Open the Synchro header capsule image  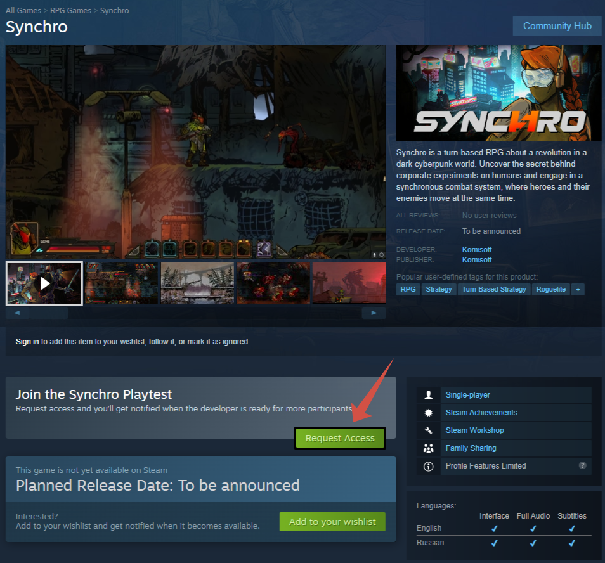pos(498,93)
